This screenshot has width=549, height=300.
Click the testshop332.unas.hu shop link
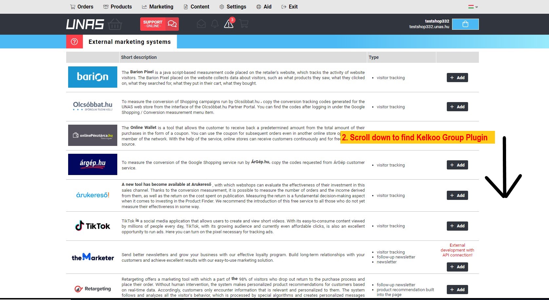[x=429, y=27]
